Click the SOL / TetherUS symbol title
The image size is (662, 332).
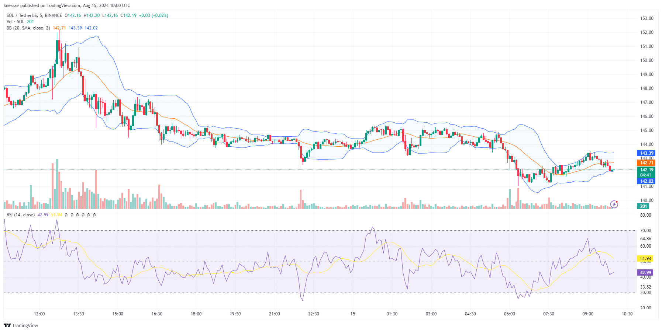tap(34, 15)
